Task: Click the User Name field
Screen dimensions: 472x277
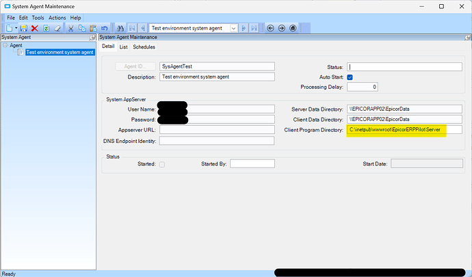Action: click(x=217, y=109)
